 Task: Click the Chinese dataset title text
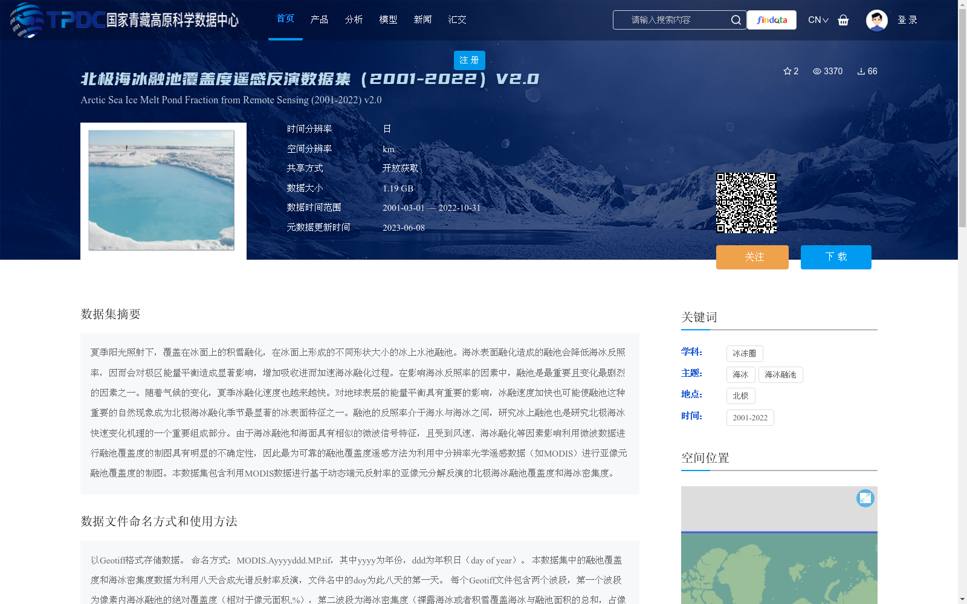click(x=309, y=79)
